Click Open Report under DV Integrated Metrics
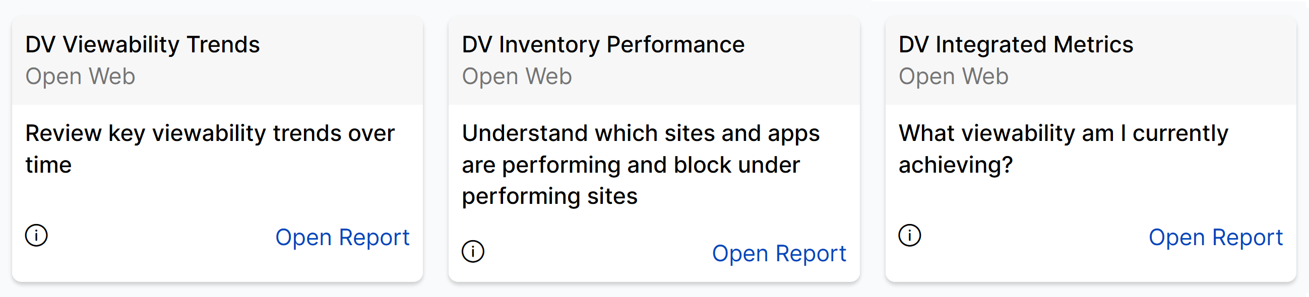The image size is (1309, 297). click(x=1215, y=238)
